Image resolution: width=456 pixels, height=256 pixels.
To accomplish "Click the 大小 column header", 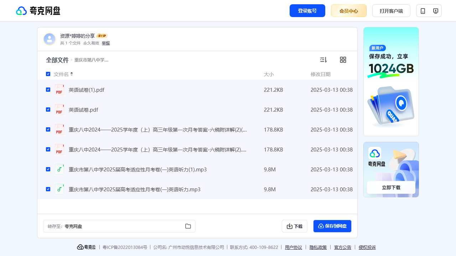I will click(269, 74).
